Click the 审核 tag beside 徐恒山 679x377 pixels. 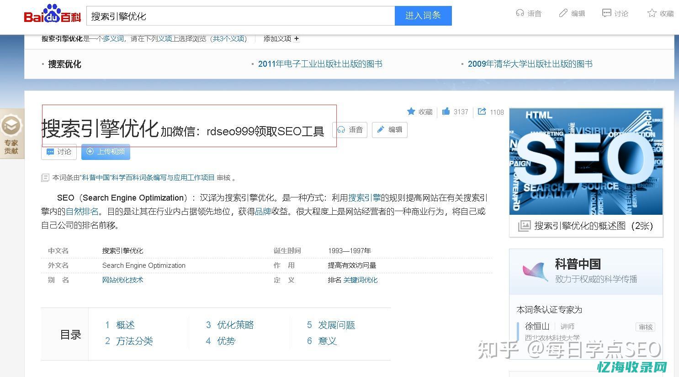coord(645,327)
